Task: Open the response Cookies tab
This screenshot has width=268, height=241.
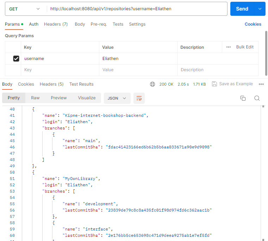Action: pos(26,84)
